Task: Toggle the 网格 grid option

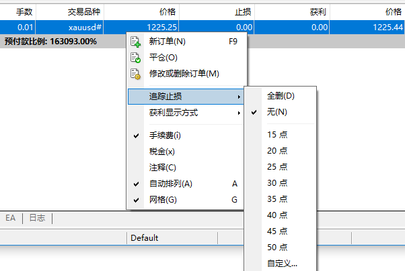Action: [162, 200]
